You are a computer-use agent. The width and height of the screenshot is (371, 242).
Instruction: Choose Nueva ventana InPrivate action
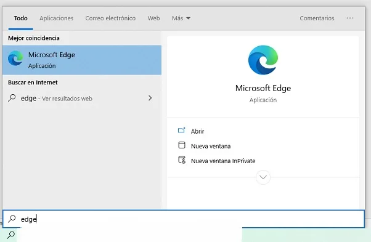click(223, 161)
